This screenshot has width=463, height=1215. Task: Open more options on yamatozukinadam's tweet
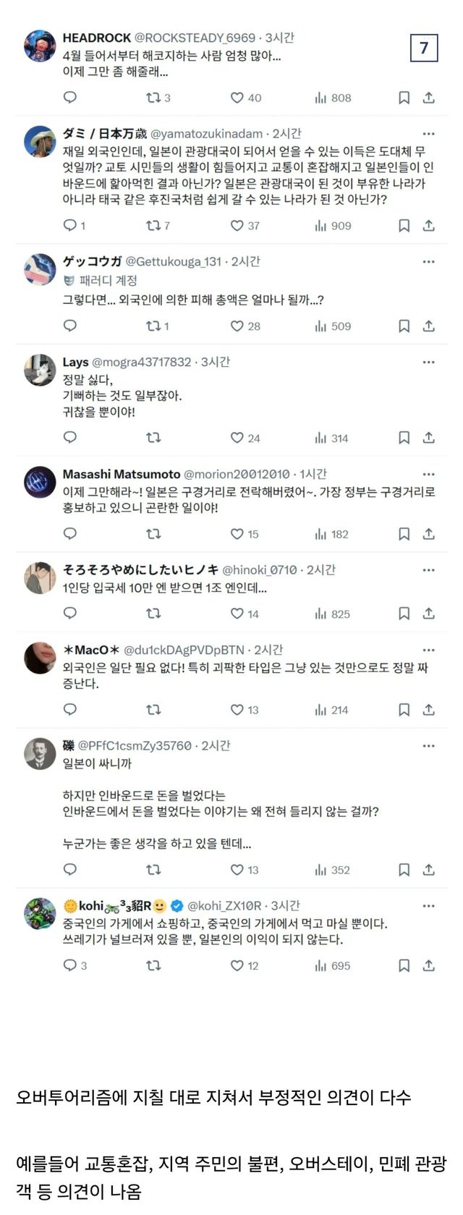click(x=428, y=134)
